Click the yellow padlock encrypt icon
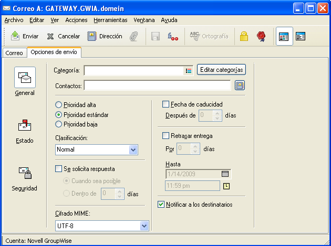 [x=244, y=36]
